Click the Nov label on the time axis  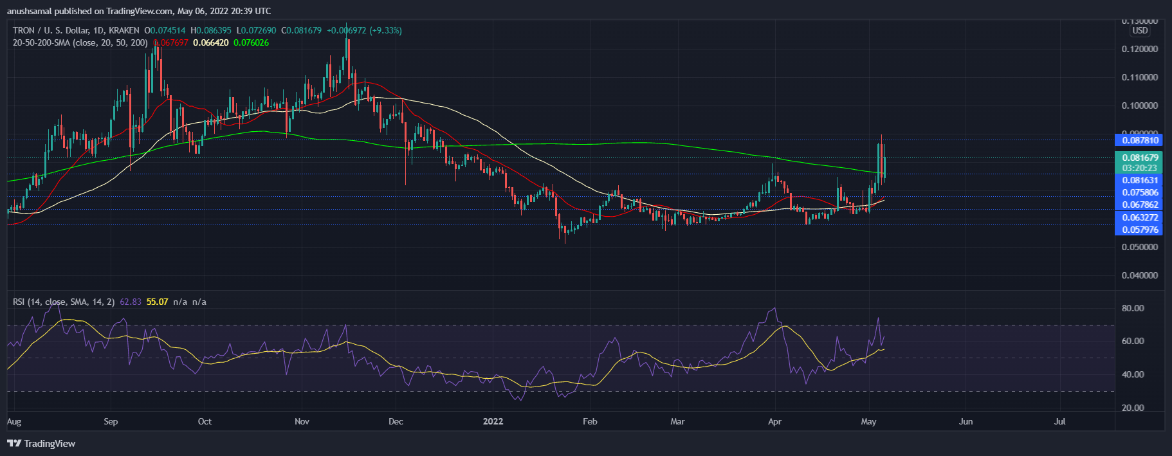[302, 421]
